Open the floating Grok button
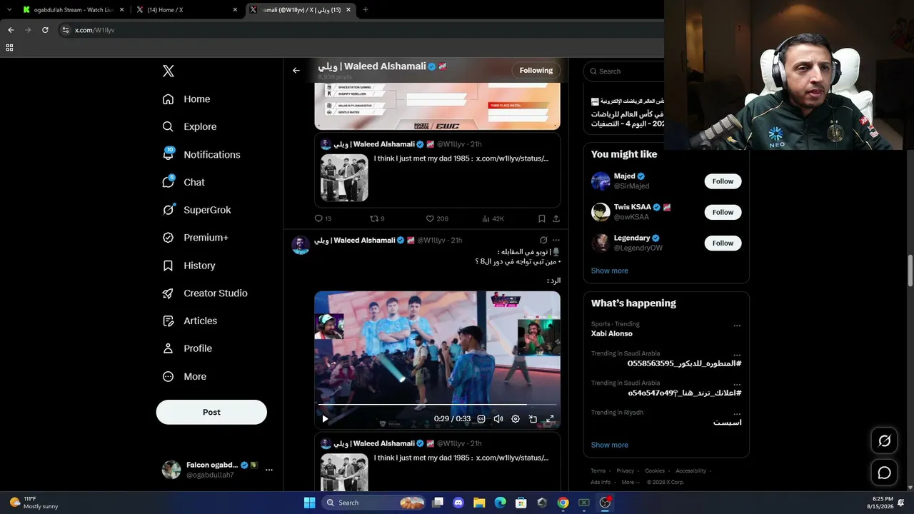Viewport: 914px width, 514px height. pyautogui.click(x=884, y=441)
